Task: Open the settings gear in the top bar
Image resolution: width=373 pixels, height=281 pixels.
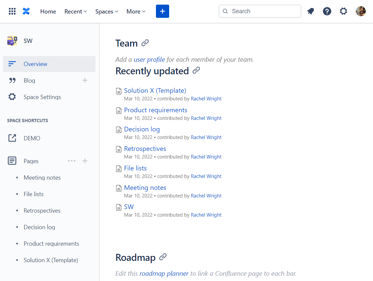Action: [343, 11]
